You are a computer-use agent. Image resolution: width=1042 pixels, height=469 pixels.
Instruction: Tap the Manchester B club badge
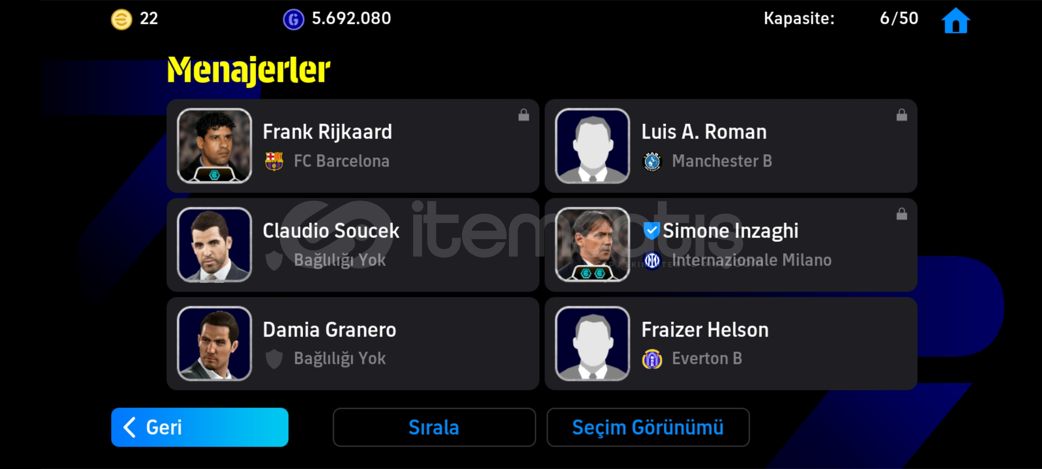652,161
